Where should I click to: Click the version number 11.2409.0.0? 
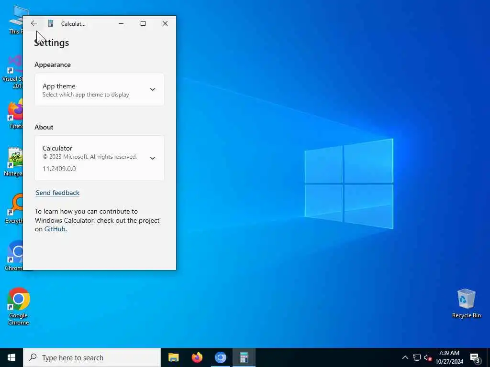[x=59, y=169]
